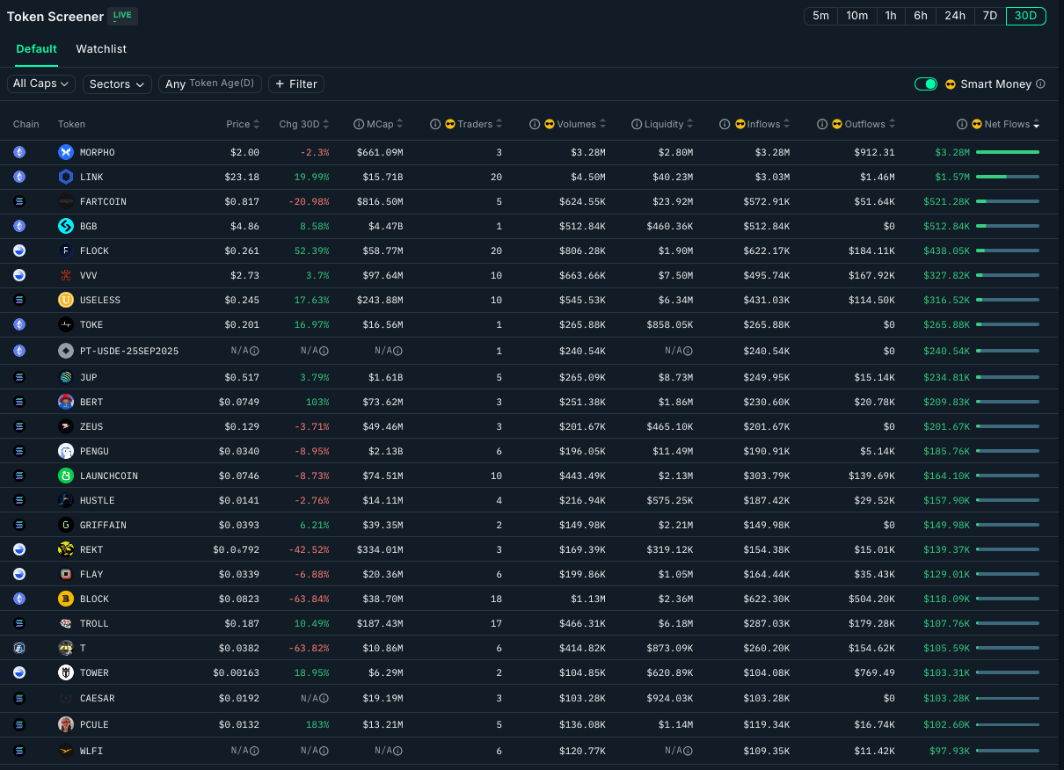Click info icon beside MCap column header
The image size is (1064, 770).
point(359,124)
